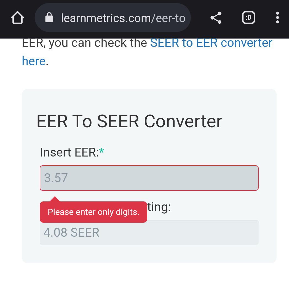Click the partially hidden "ting:" label
Image resolution: width=289 pixels, height=302 pixels.
[x=159, y=207]
